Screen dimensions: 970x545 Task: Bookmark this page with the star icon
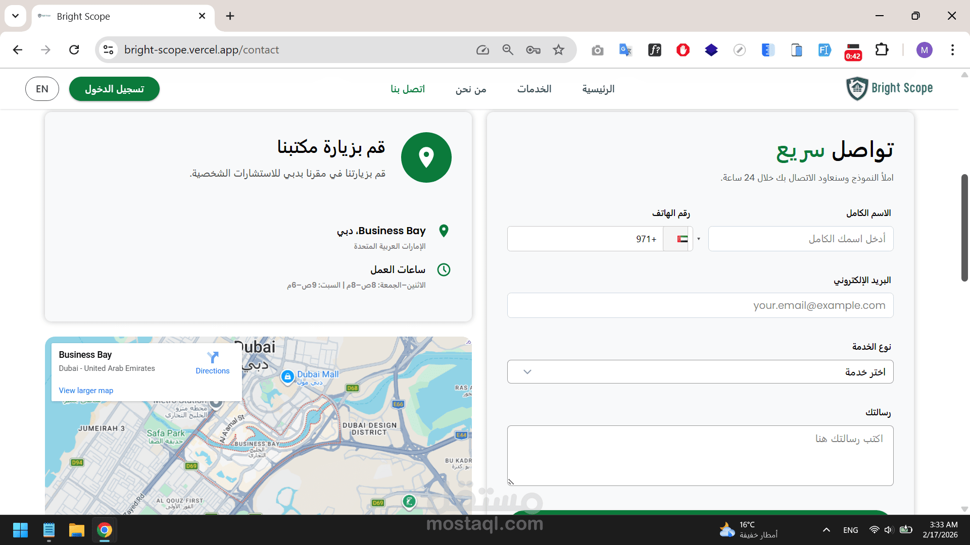558,50
